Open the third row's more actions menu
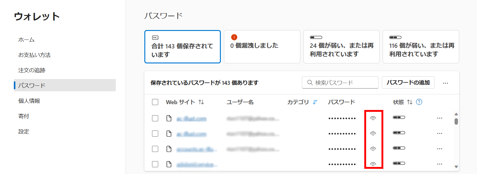Viewport: 477px width, 174px height. coord(440,149)
